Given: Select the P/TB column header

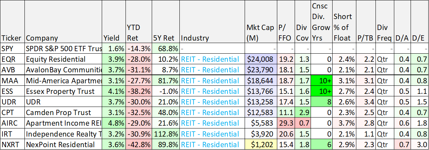Looking at the screenshot, I should click(x=365, y=22).
